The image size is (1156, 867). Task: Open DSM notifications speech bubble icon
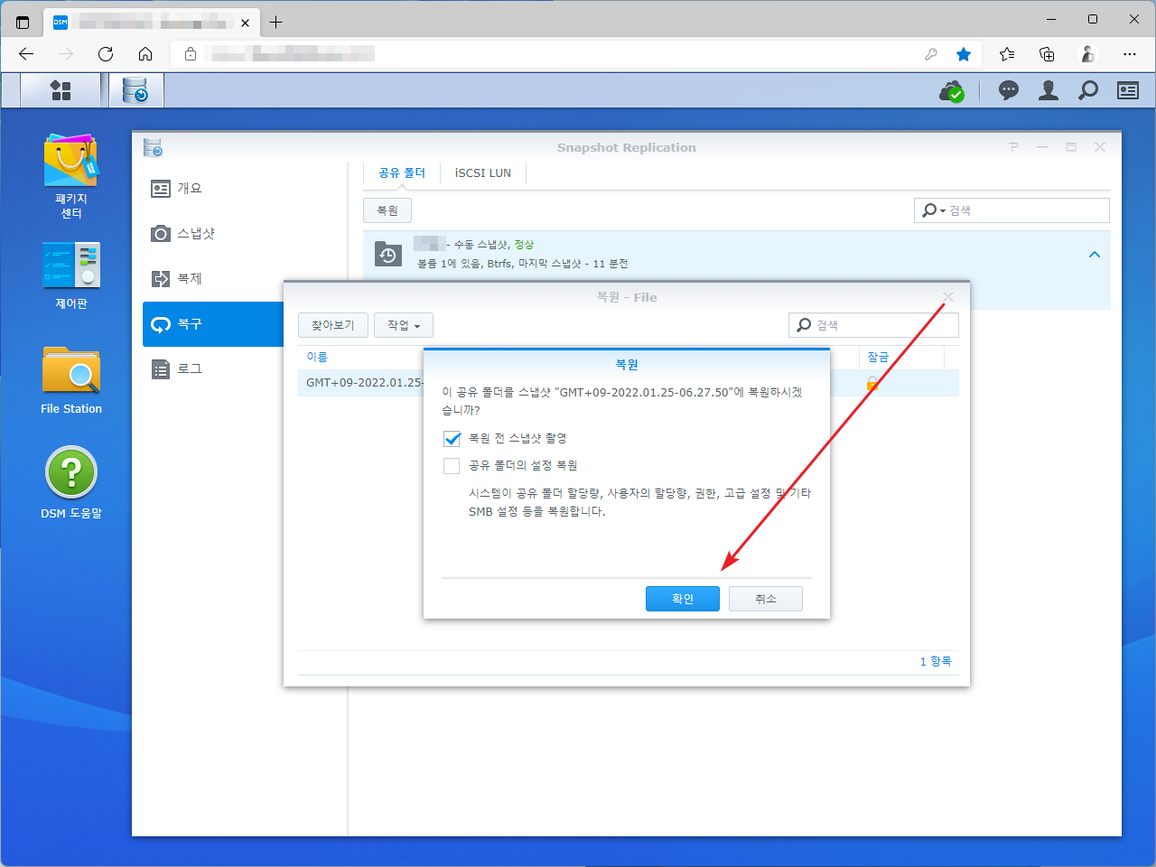click(1009, 90)
